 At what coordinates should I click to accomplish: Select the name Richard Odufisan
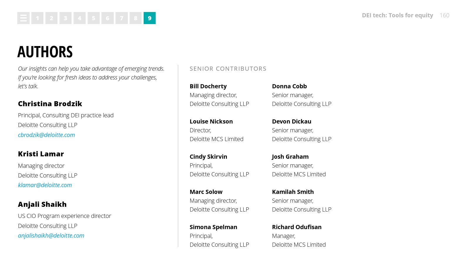[297, 227]
